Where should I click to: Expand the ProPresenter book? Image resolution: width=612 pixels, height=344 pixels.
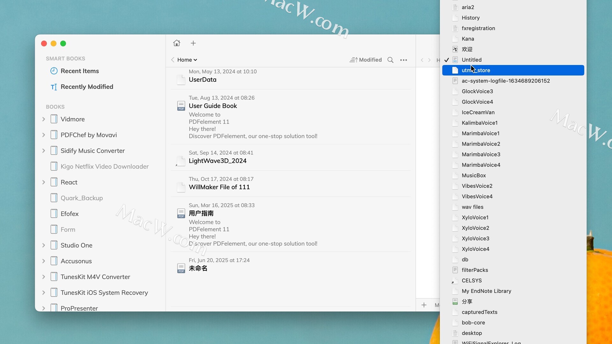(x=44, y=308)
